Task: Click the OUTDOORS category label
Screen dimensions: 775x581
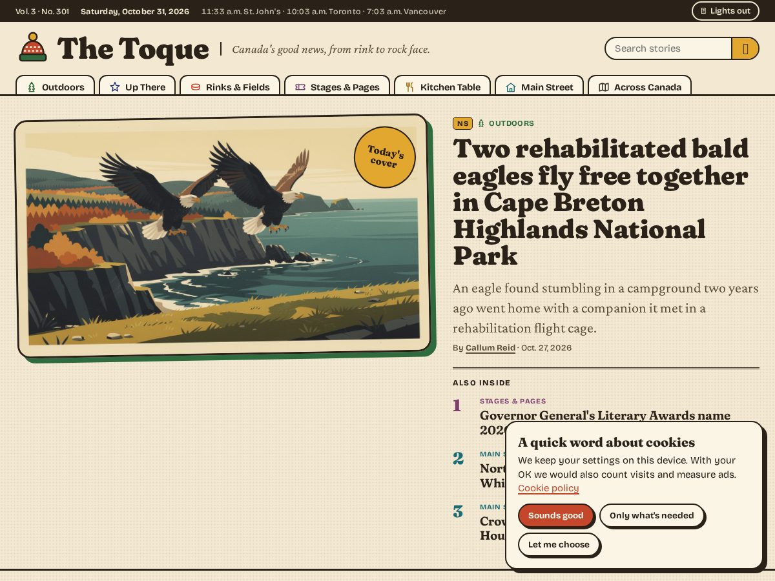Action: [512, 123]
